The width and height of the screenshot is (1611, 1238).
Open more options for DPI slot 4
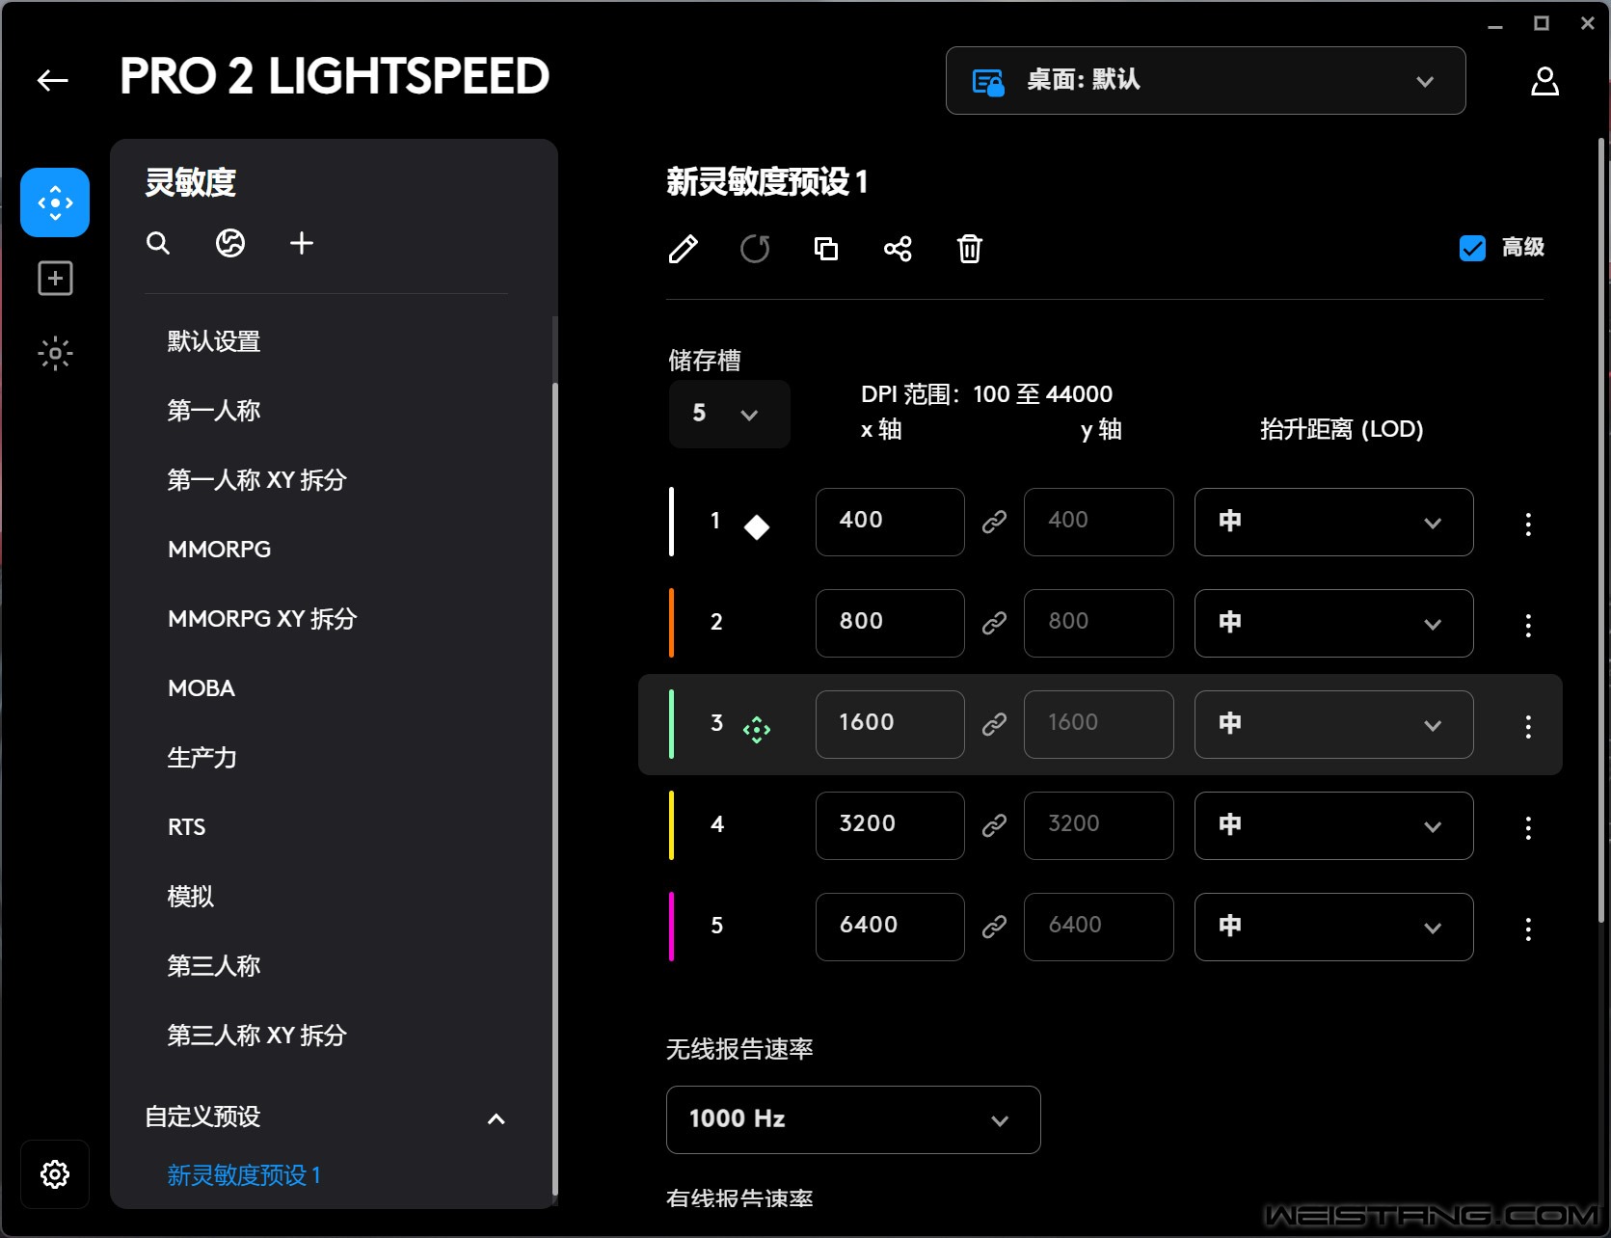coord(1528,828)
